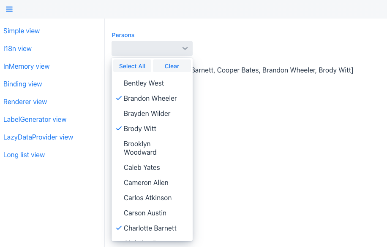Click the Persons text input field
This screenshot has height=247, width=387.
pos(146,48)
